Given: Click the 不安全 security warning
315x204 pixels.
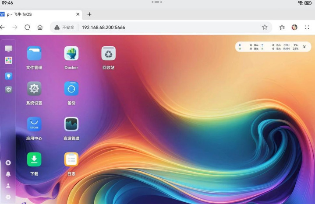Looking at the screenshot, I should coord(64,27).
